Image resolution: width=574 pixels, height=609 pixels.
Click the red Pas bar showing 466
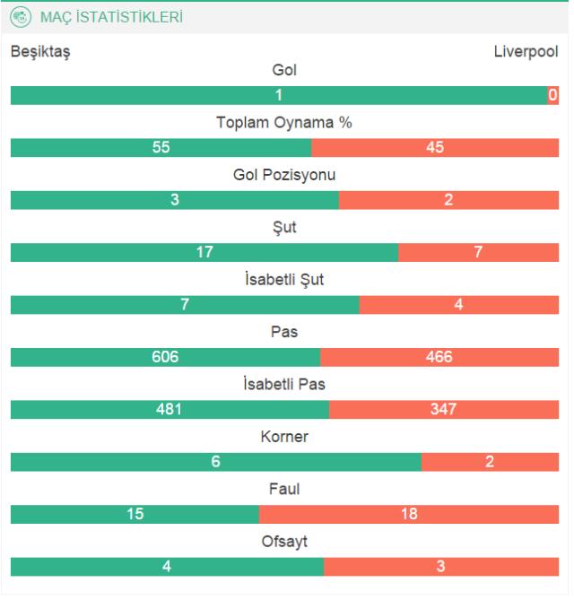coord(439,357)
